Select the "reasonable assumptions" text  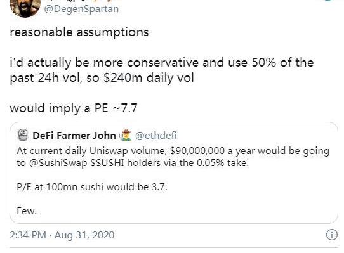pos(79,32)
